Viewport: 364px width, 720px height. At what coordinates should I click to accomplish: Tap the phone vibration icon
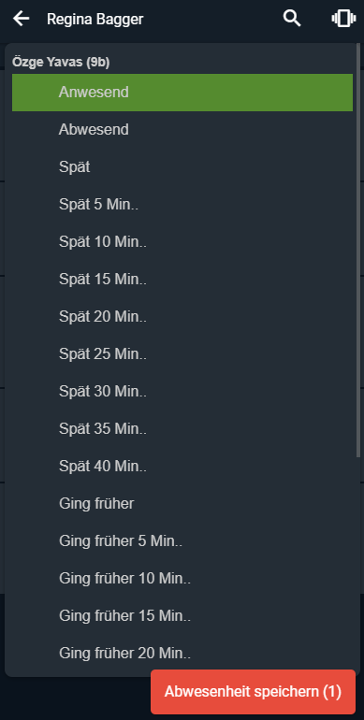point(343,19)
